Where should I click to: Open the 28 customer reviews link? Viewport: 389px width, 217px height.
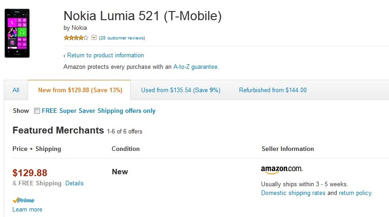(122, 38)
